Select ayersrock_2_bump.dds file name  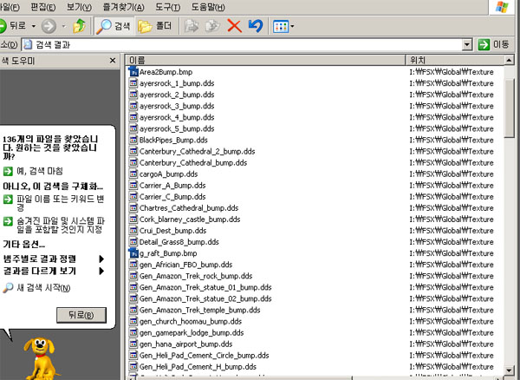pyautogui.click(x=177, y=95)
